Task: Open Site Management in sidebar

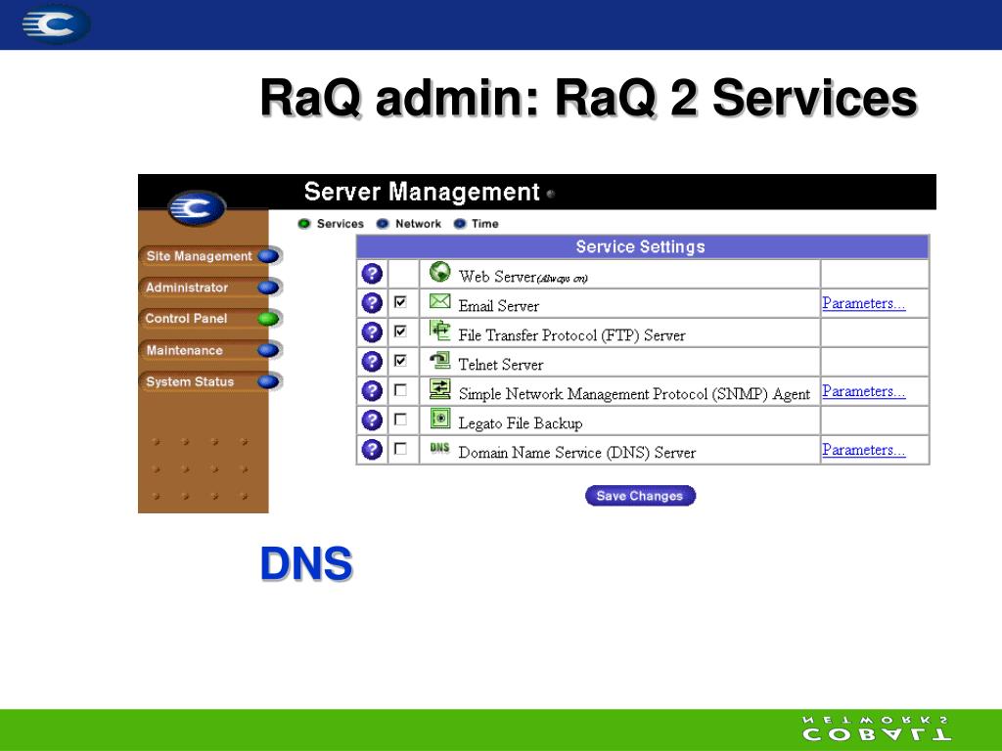Action: tap(209, 256)
